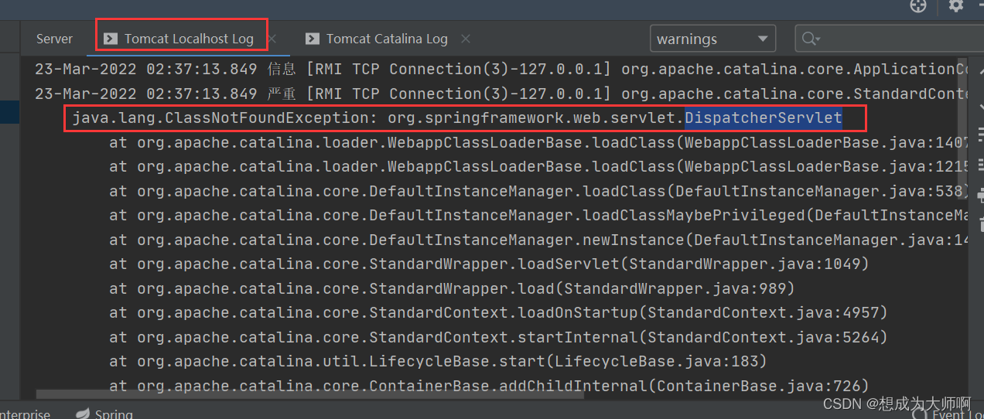Click the WebappClassLoaderBase.java:1215 stack line
Screen dimensions: 984x419
pyautogui.click(x=538, y=167)
